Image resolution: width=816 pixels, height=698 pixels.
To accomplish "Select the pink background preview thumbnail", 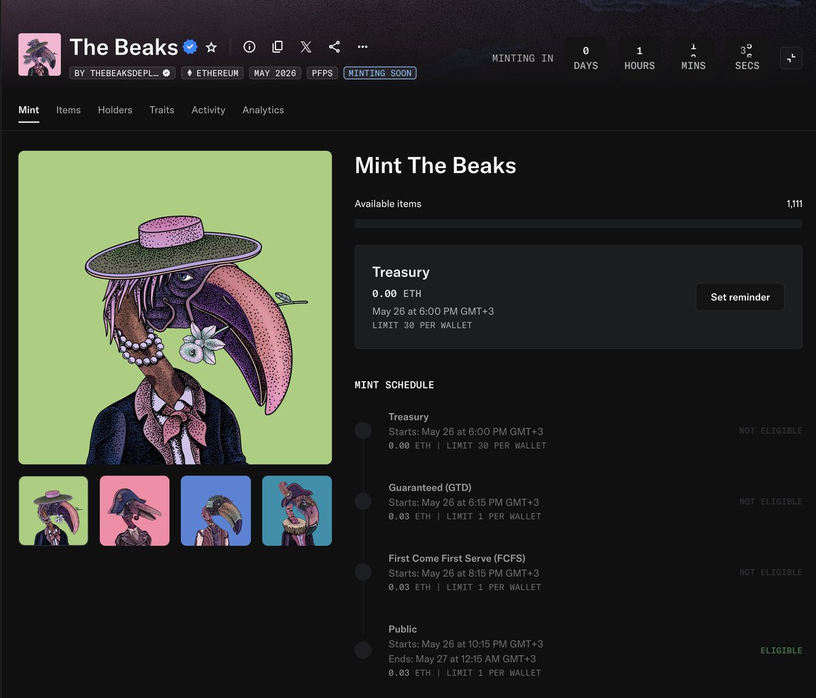I will point(135,511).
